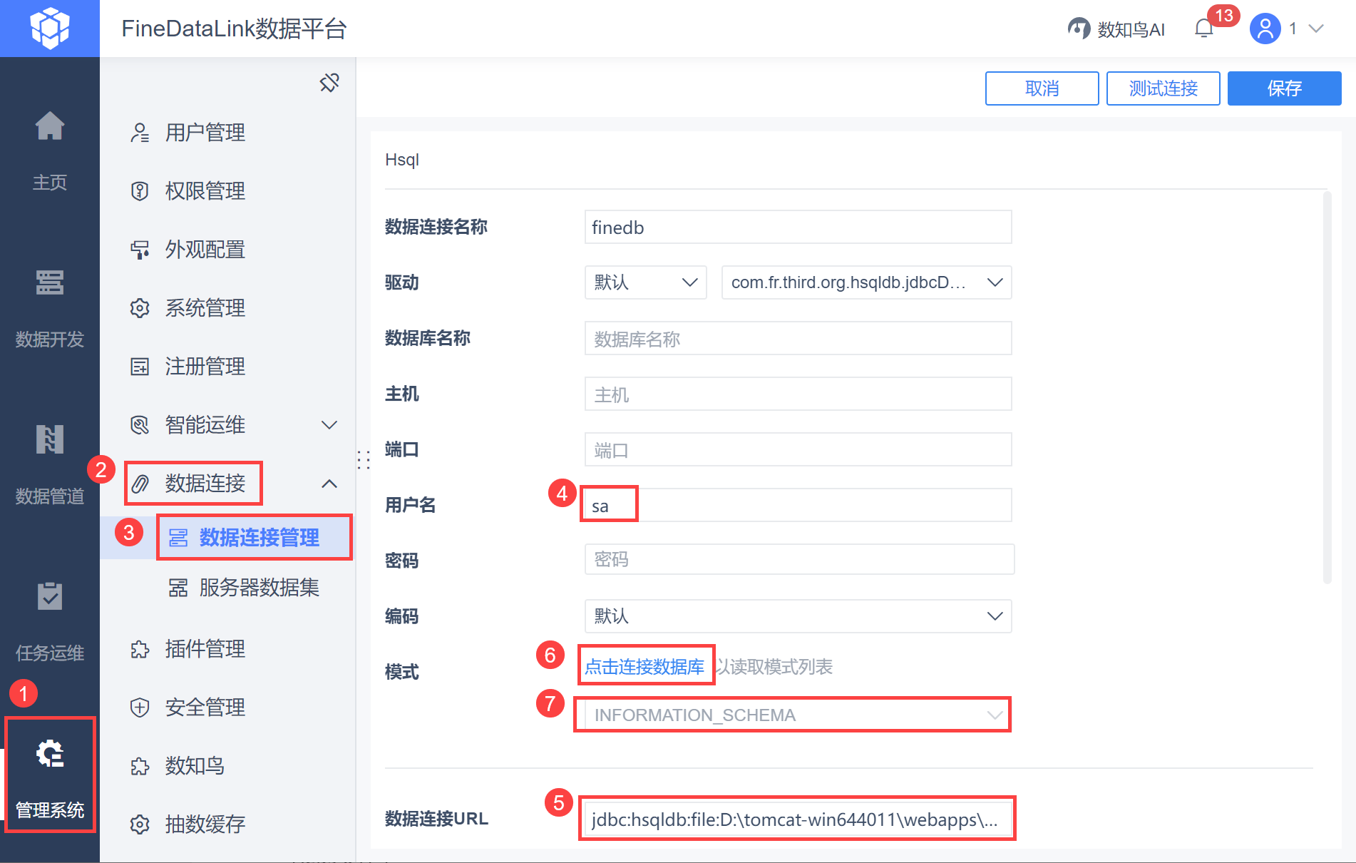Click the 插件管理 puzzle icon

[x=140, y=649]
